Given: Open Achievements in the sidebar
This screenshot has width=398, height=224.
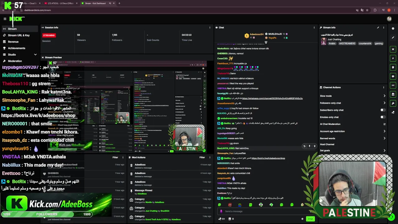Looking at the screenshot, I should tap(19, 48).
